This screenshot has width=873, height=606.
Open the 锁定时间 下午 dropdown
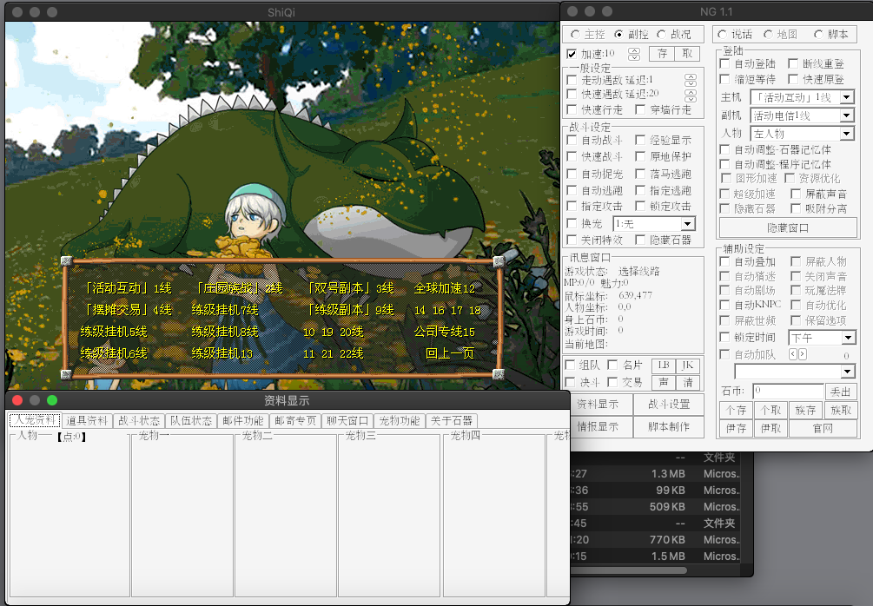click(848, 338)
